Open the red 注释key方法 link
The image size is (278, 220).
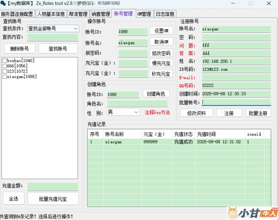click(157, 113)
